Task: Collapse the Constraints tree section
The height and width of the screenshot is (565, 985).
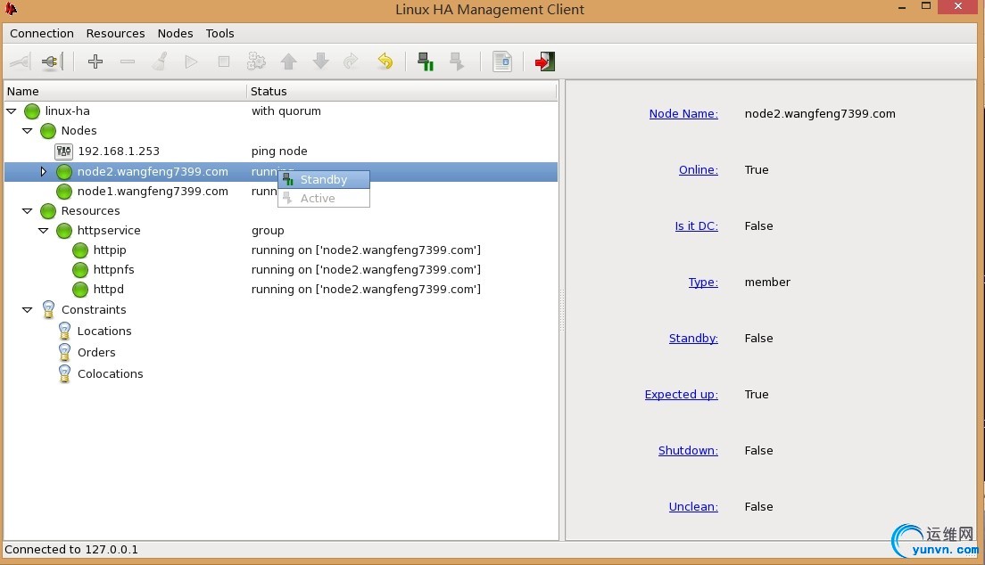Action: (x=27, y=310)
